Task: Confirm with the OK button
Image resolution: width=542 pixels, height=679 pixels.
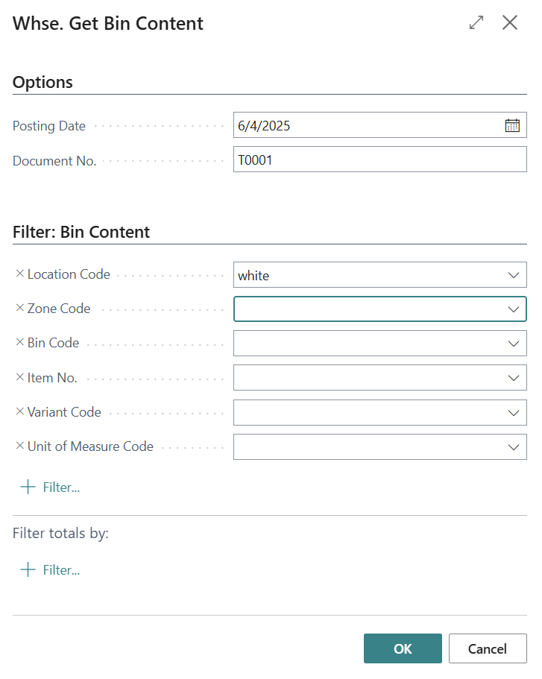Action: tap(403, 648)
